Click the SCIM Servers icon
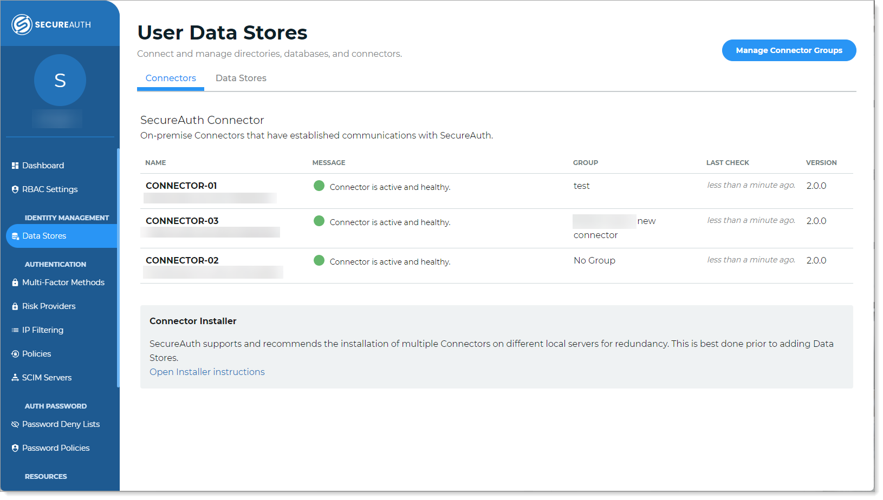Viewport: 883px width, 500px height. (15, 378)
